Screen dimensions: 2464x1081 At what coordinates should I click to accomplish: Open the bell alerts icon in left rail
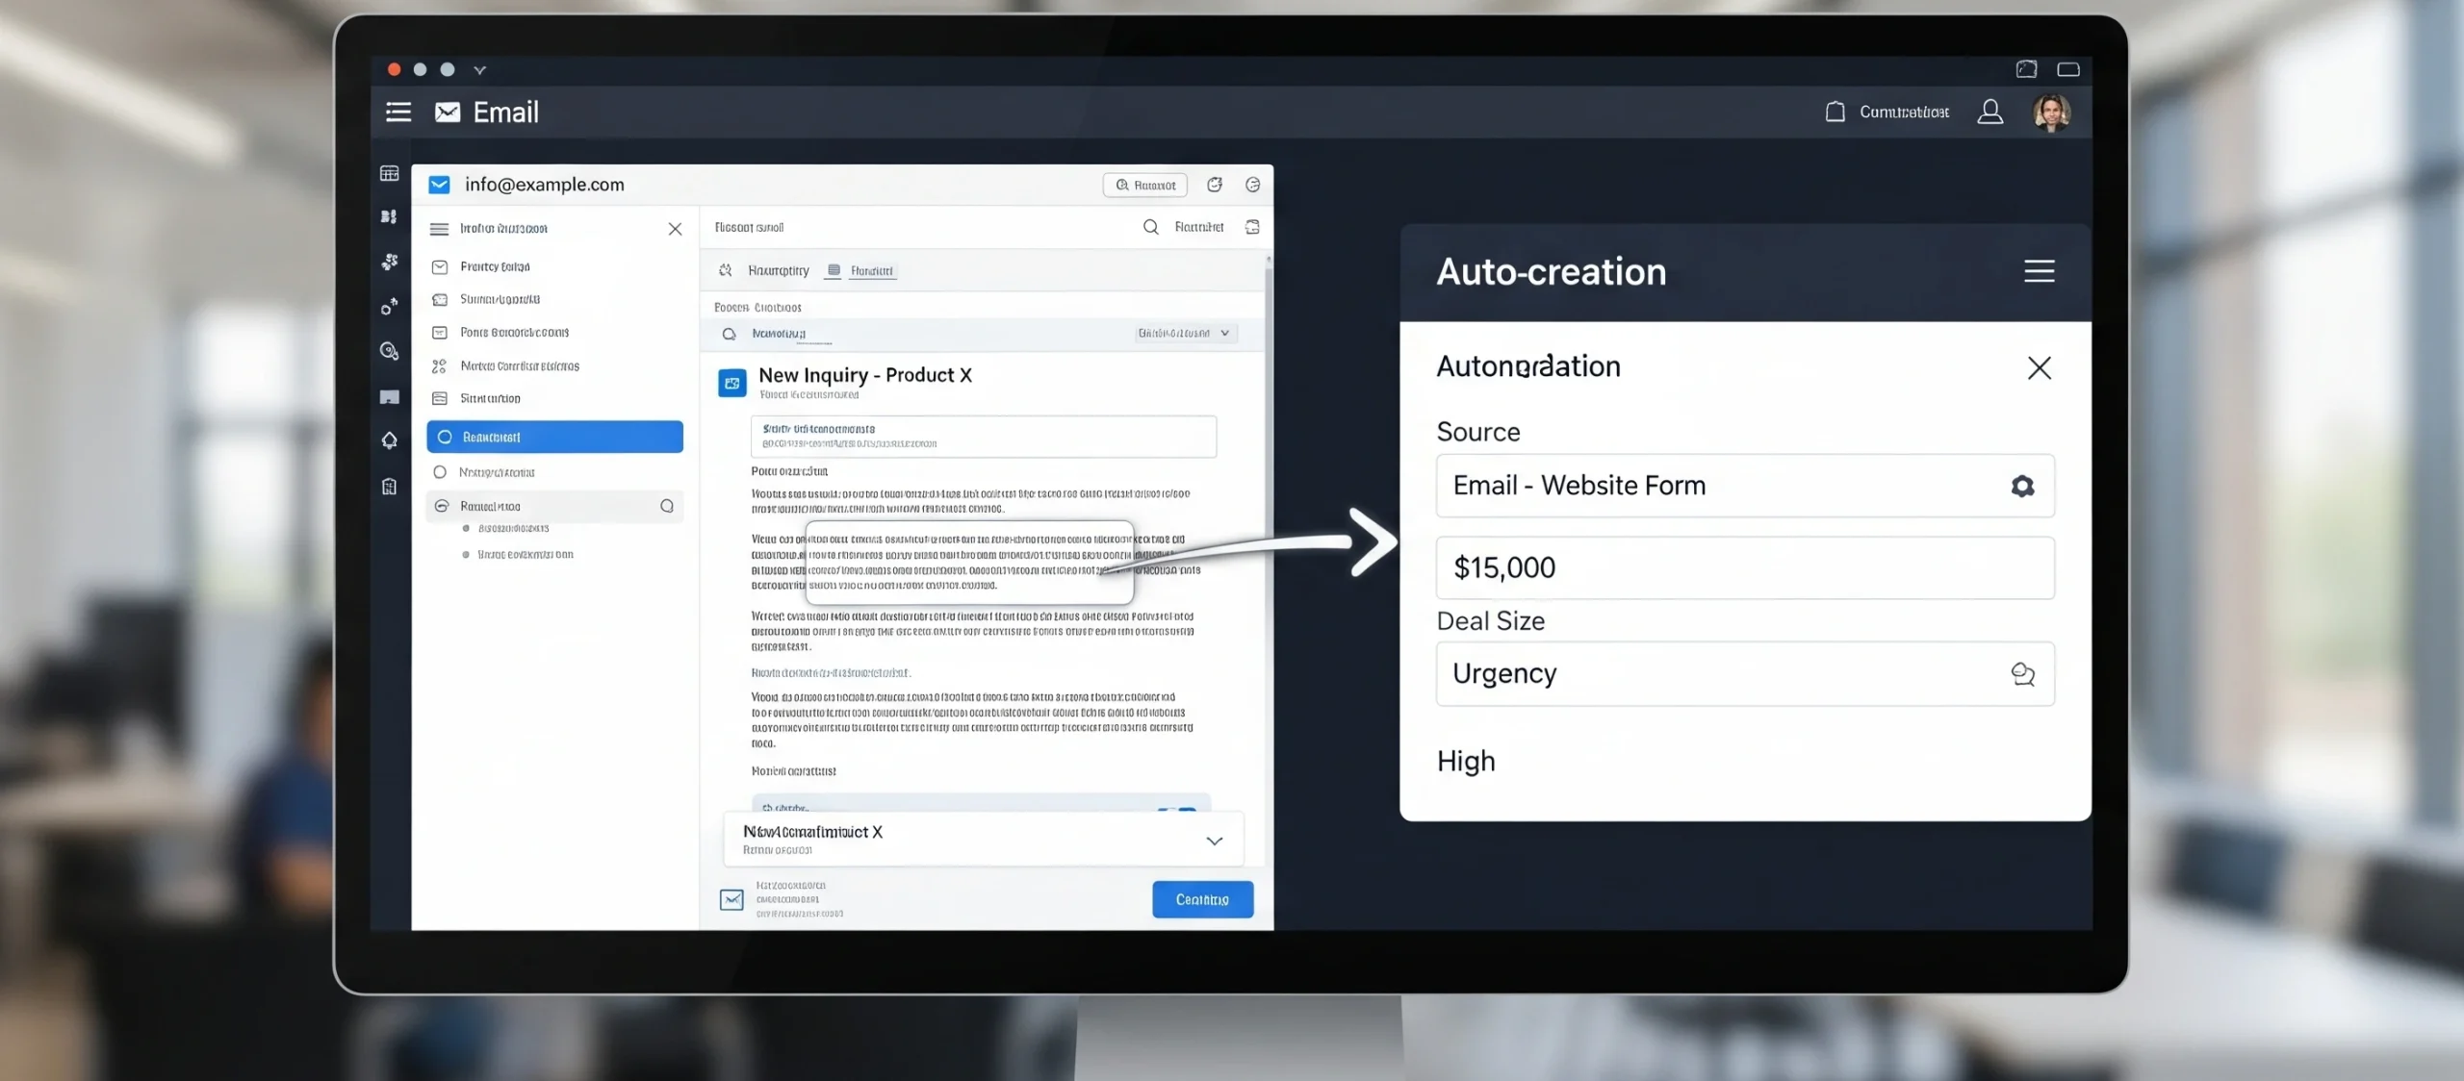click(389, 440)
